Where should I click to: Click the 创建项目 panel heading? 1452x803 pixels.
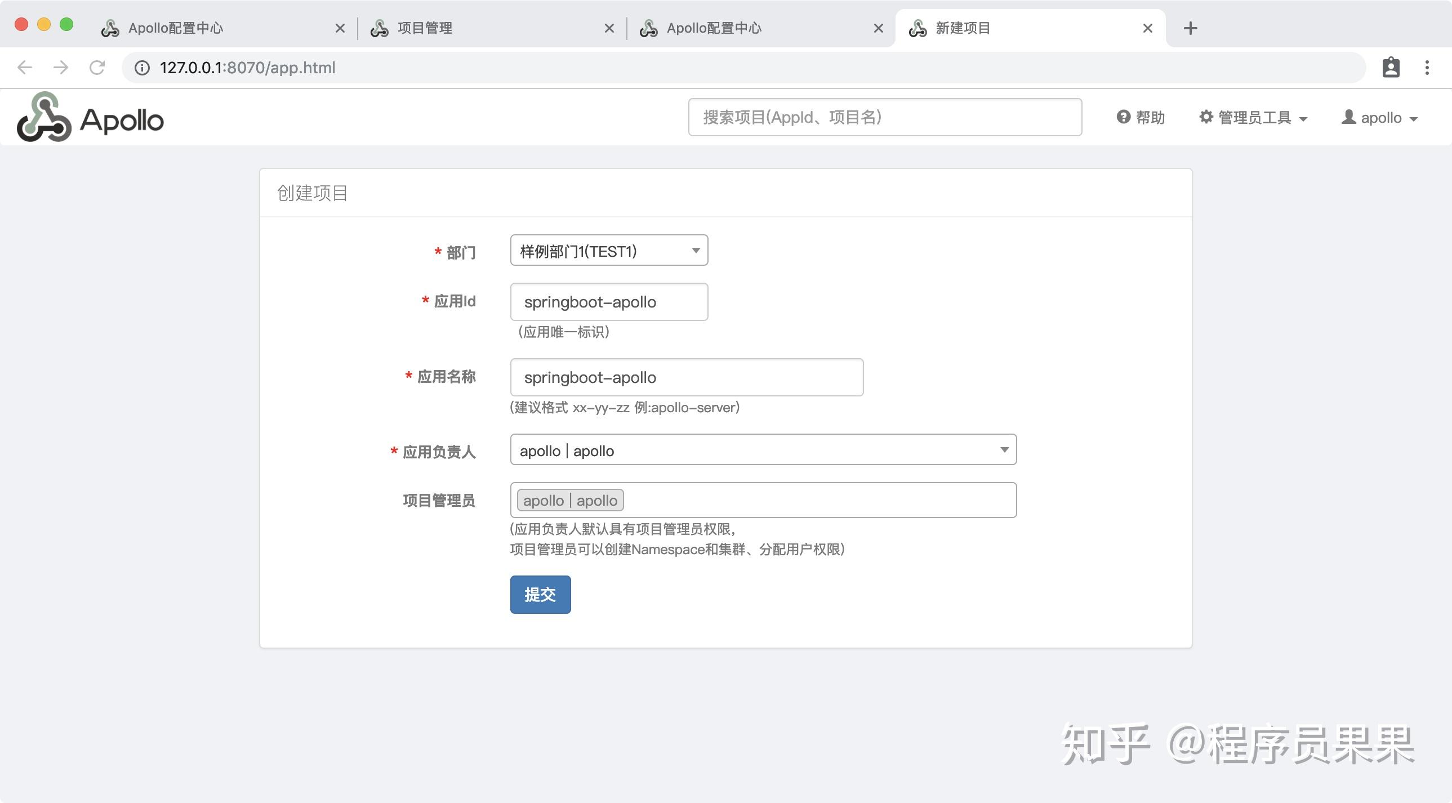point(311,193)
